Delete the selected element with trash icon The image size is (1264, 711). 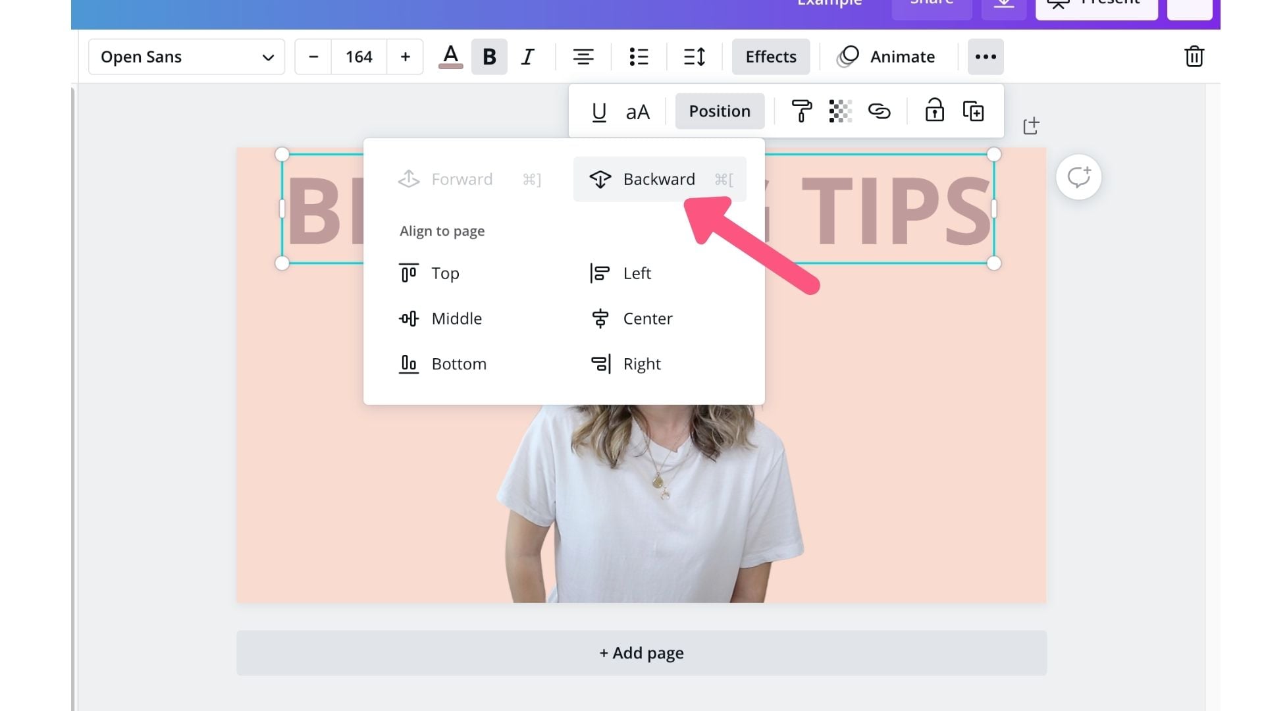click(1194, 57)
